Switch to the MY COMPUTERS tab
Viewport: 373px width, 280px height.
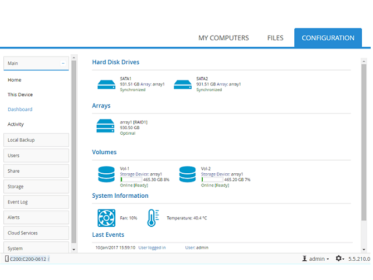click(224, 38)
